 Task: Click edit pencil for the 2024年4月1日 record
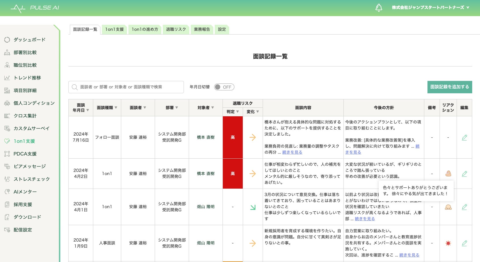(x=464, y=207)
